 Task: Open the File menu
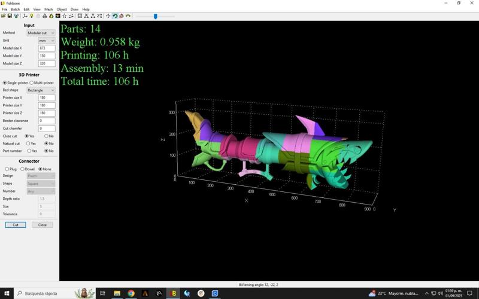(x=5, y=10)
